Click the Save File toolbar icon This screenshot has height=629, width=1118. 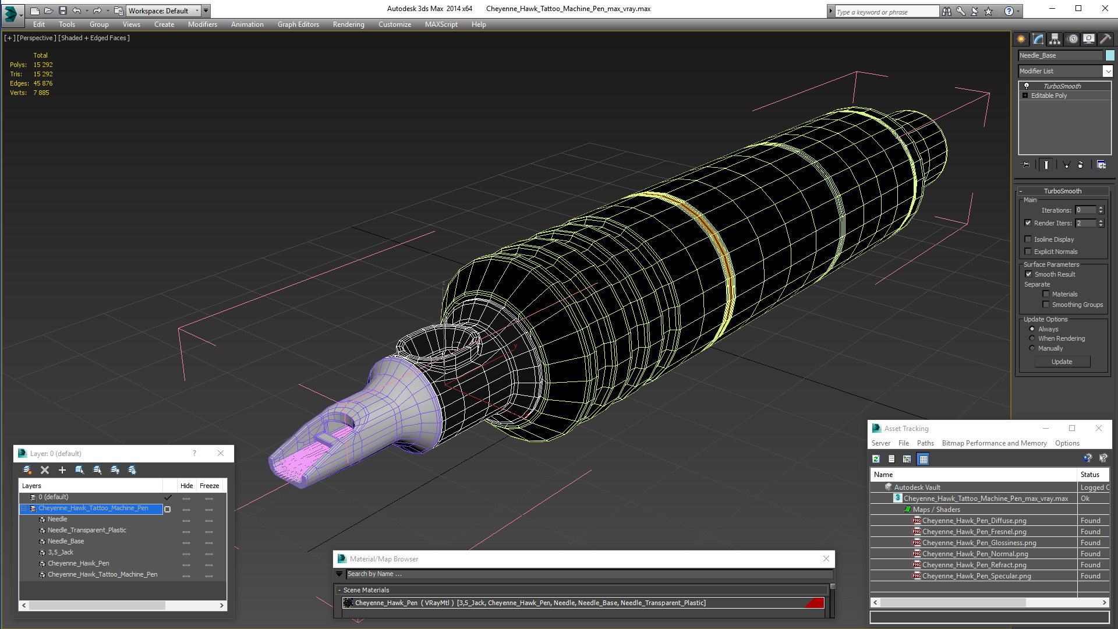63,10
